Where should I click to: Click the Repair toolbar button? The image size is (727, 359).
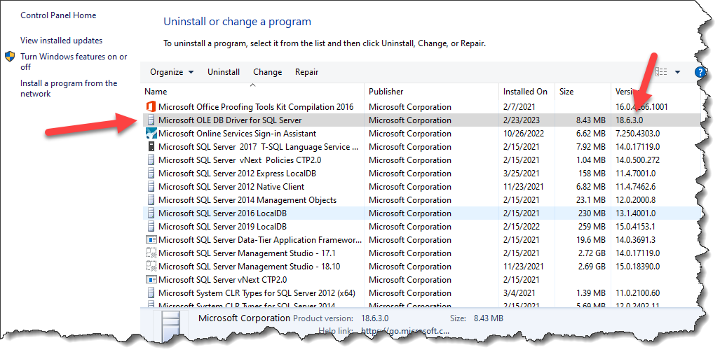(306, 72)
